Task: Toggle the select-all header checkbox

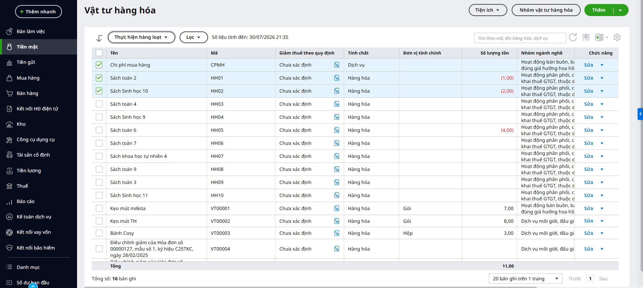Action: (x=99, y=53)
